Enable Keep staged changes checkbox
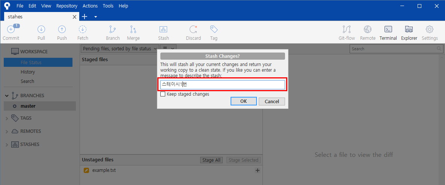 (163, 94)
